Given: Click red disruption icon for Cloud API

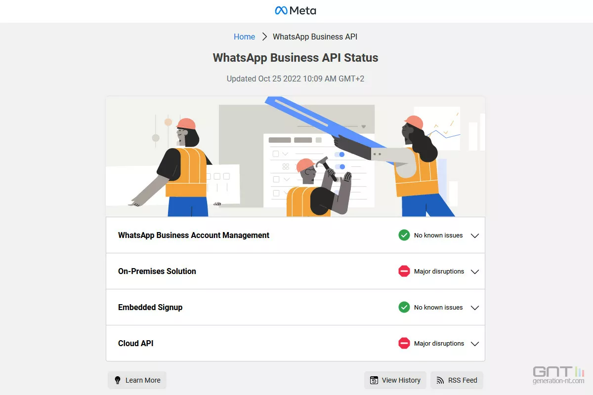Looking at the screenshot, I should click(404, 343).
